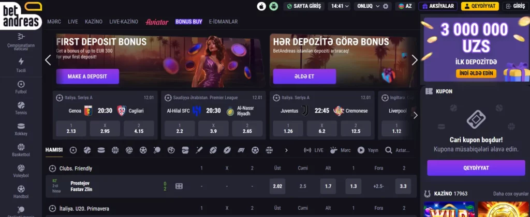Click the MAKE A DEPOSIT button

(87, 76)
